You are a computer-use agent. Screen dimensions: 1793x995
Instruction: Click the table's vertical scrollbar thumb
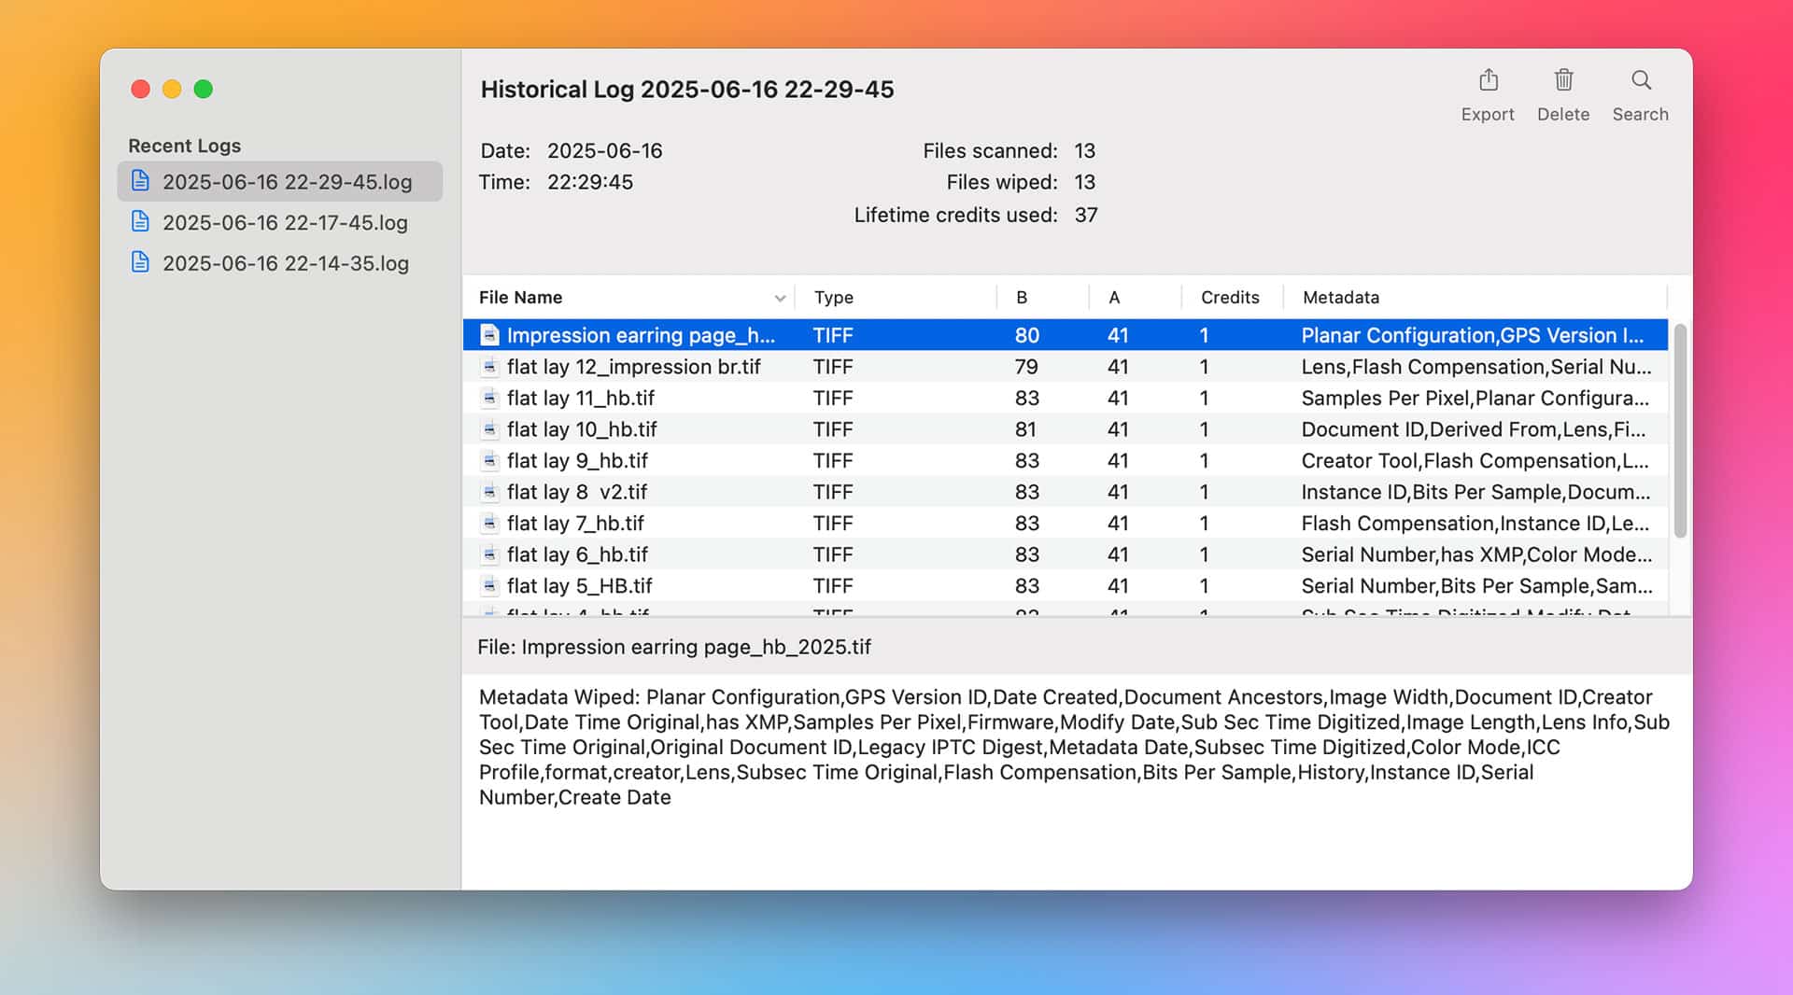pyautogui.click(x=1680, y=430)
